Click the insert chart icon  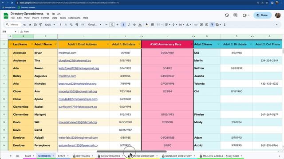click(x=207, y=25)
